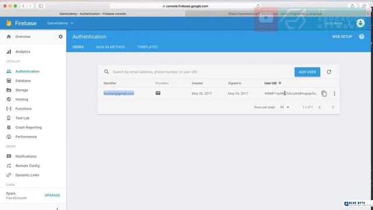Viewport: 373px width, 210px height.
Task: Focus the user search field
Action: [x=200, y=72]
